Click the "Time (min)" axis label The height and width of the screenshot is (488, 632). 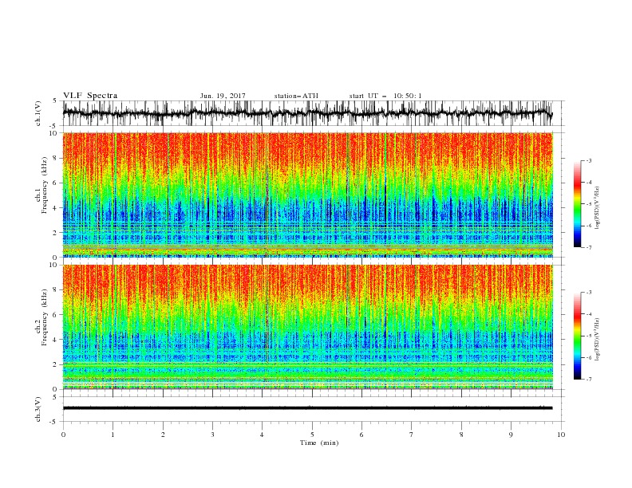pyautogui.click(x=319, y=443)
